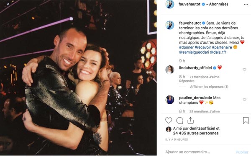
Task: Share the post using the share icon
Action: tap(190, 121)
